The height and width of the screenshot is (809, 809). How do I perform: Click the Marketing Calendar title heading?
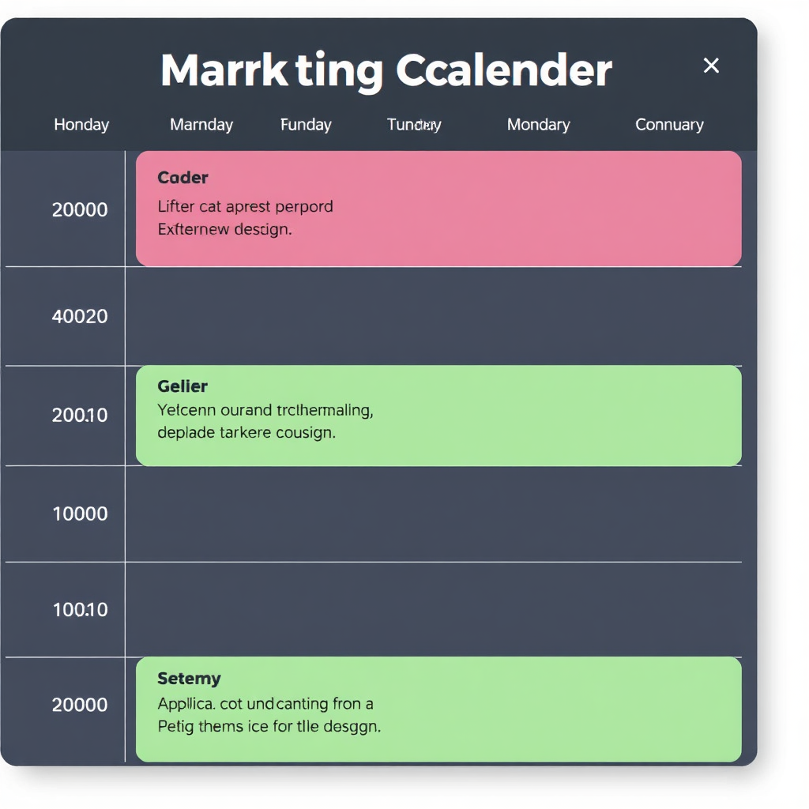tap(386, 71)
